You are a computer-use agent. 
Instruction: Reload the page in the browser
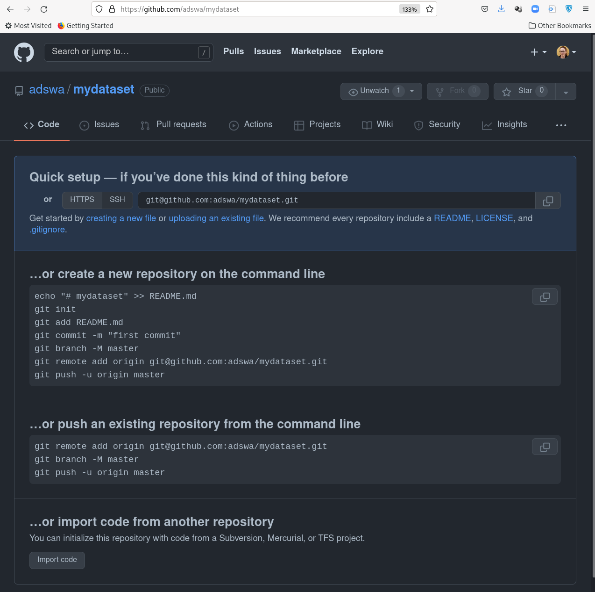44,9
